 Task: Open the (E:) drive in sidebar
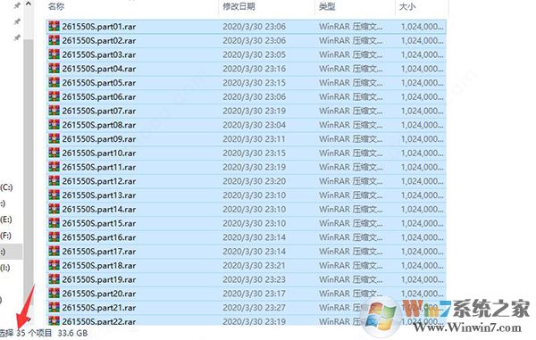pos(6,220)
